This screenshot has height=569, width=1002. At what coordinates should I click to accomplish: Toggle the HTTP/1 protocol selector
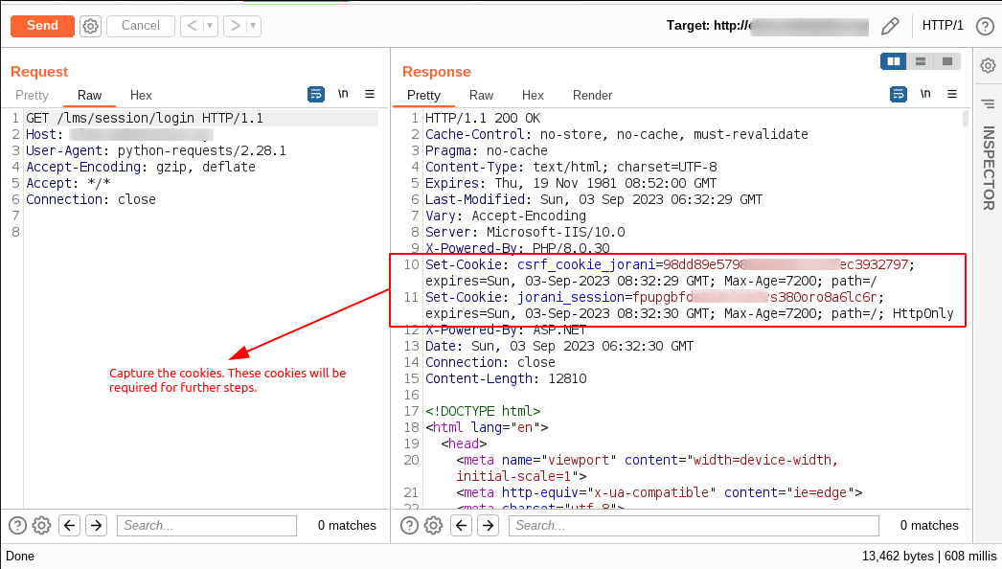click(943, 26)
